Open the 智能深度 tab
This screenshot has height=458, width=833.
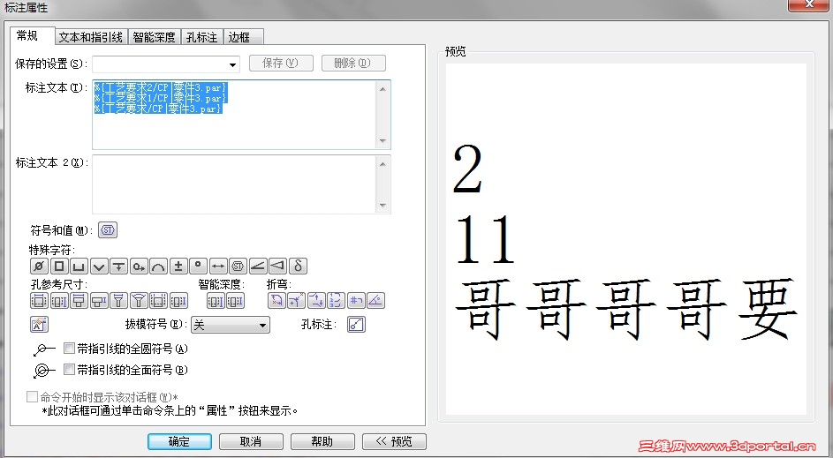click(x=154, y=37)
